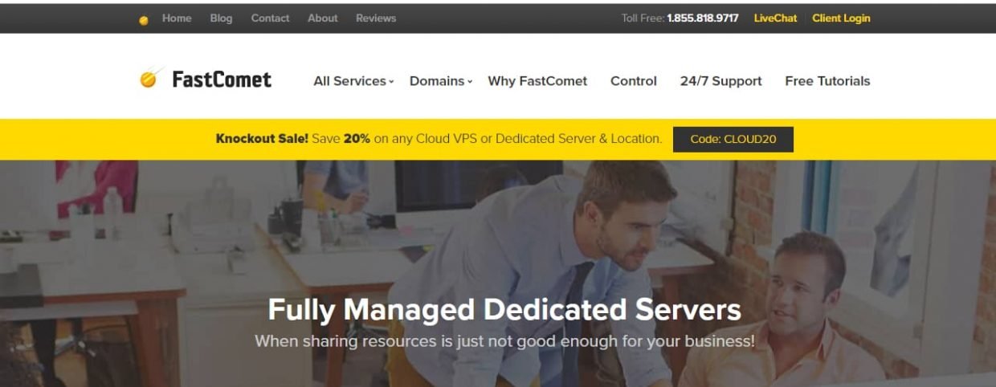Open the 24/7 Support page
The width and height of the screenshot is (996, 387).
coord(720,81)
